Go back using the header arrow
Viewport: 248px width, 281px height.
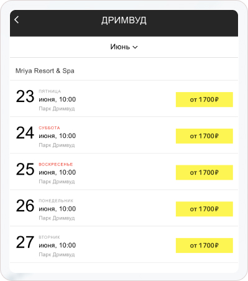17,20
